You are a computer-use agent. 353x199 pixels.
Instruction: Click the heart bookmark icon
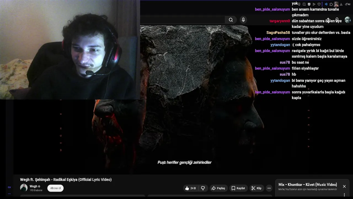(x=319, y=4)
